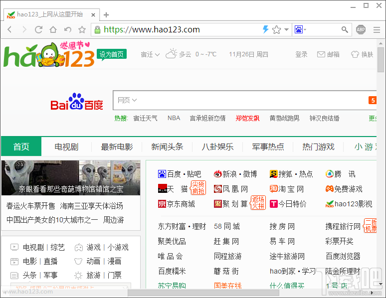386x298 pixels.
Task: Click the undo closed tab icon
Action: point(67,29)
